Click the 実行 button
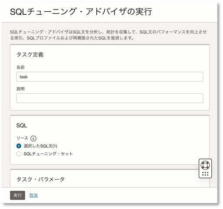 point(17,195)
